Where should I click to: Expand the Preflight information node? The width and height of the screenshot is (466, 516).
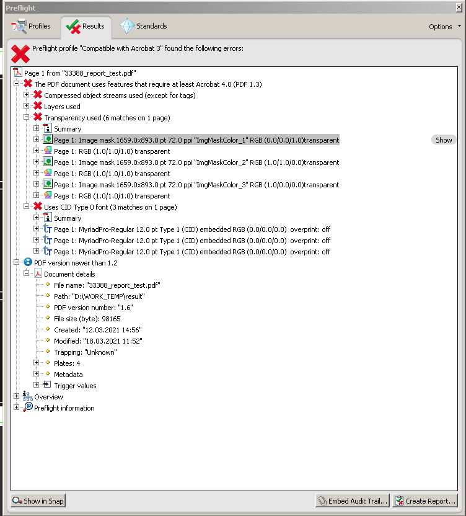click(x=16, y=407)
